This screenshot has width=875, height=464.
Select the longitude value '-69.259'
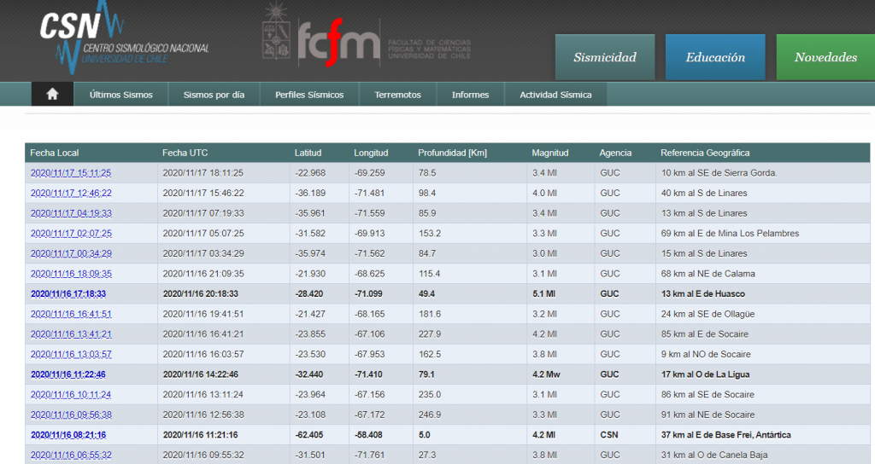[369, 173]
